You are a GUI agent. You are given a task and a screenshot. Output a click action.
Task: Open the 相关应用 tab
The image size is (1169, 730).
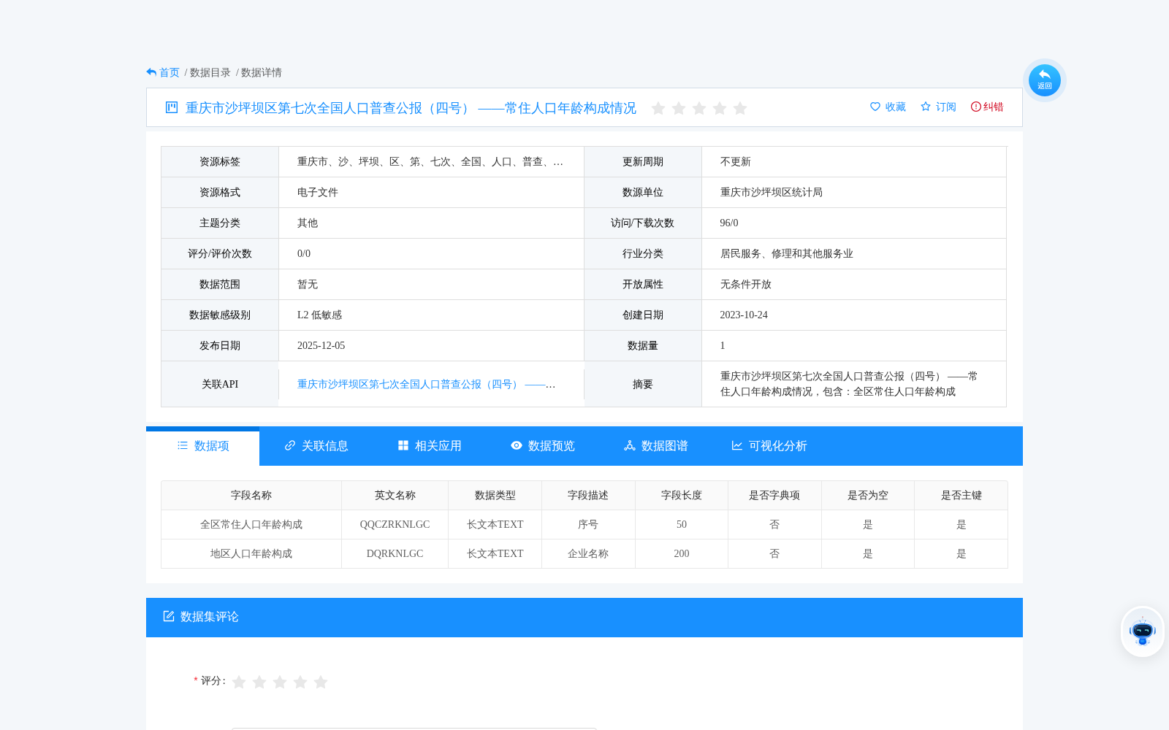tap(430, 446)
